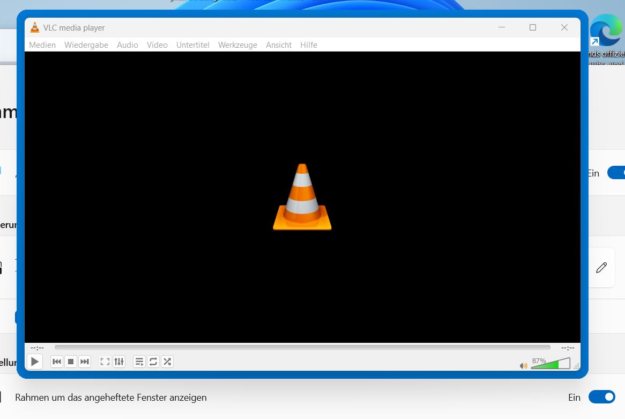Adjust the volume slider at 87%
The image size is (625, 419).
tap(550, 364)
